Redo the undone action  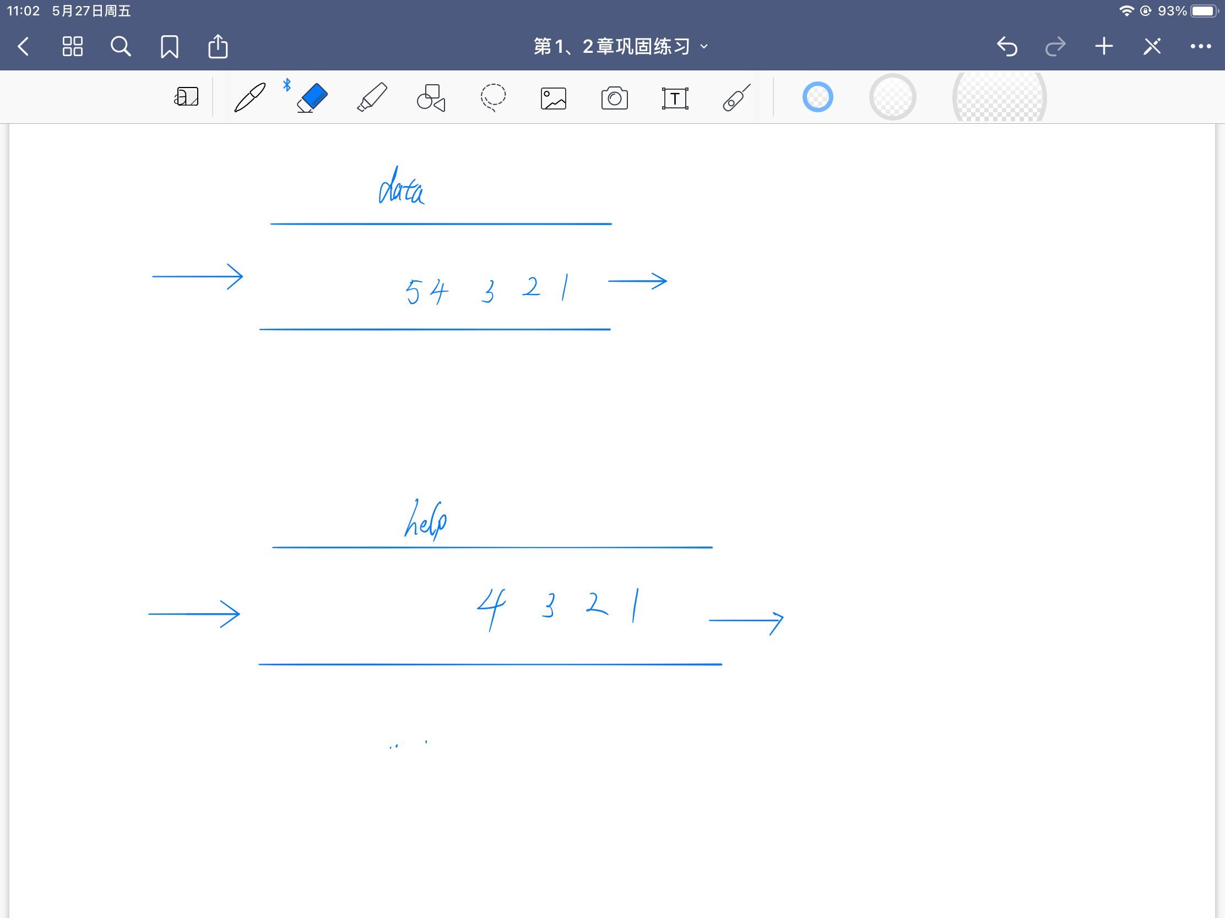1055,46
